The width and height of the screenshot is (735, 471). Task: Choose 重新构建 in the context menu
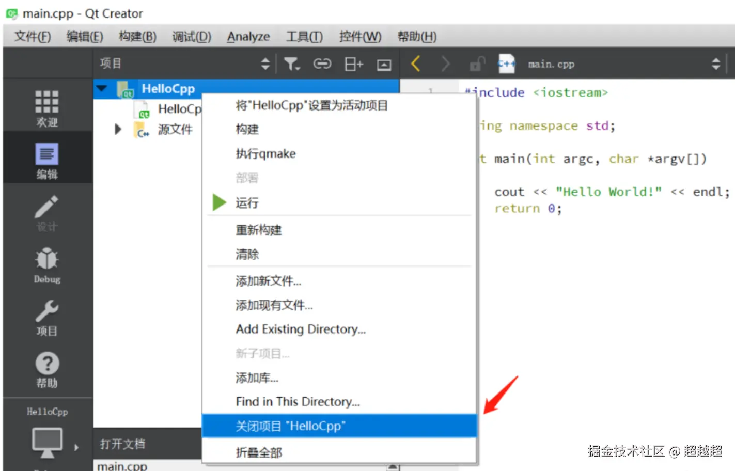339,230
